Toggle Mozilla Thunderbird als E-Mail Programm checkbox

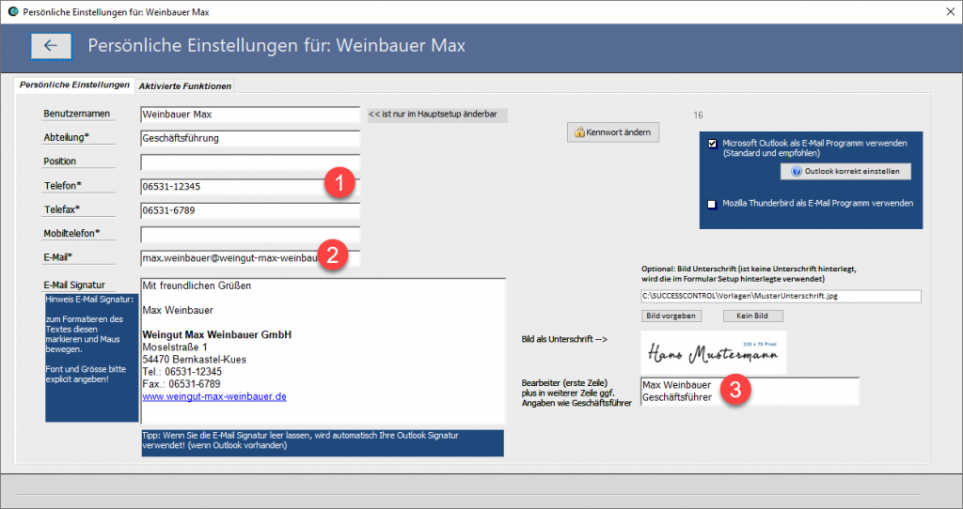[713, 203]
